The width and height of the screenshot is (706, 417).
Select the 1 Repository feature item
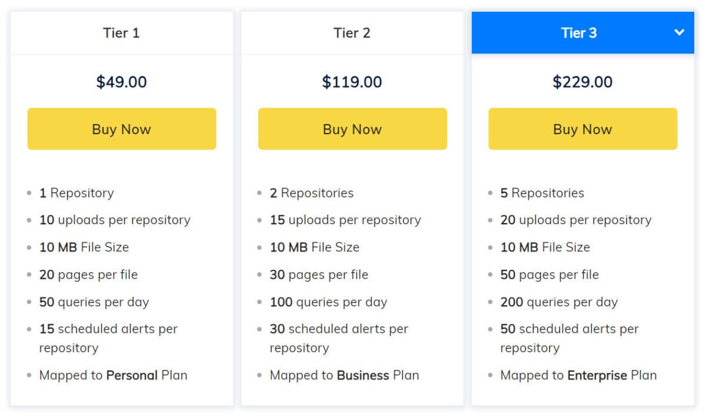pyautogui.click(x=76, y=192)
